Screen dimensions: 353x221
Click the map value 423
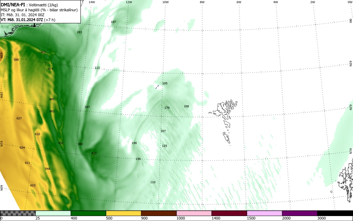(x=94, y=153)
